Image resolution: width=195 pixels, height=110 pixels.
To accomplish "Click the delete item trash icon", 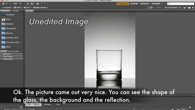I will coord(193,8).
